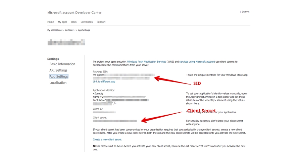Click the blurred client secret value

115,121
